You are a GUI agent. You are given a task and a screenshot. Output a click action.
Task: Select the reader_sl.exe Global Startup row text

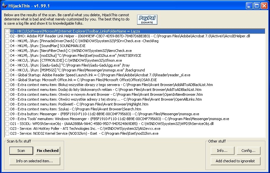[x=100, y=75]
